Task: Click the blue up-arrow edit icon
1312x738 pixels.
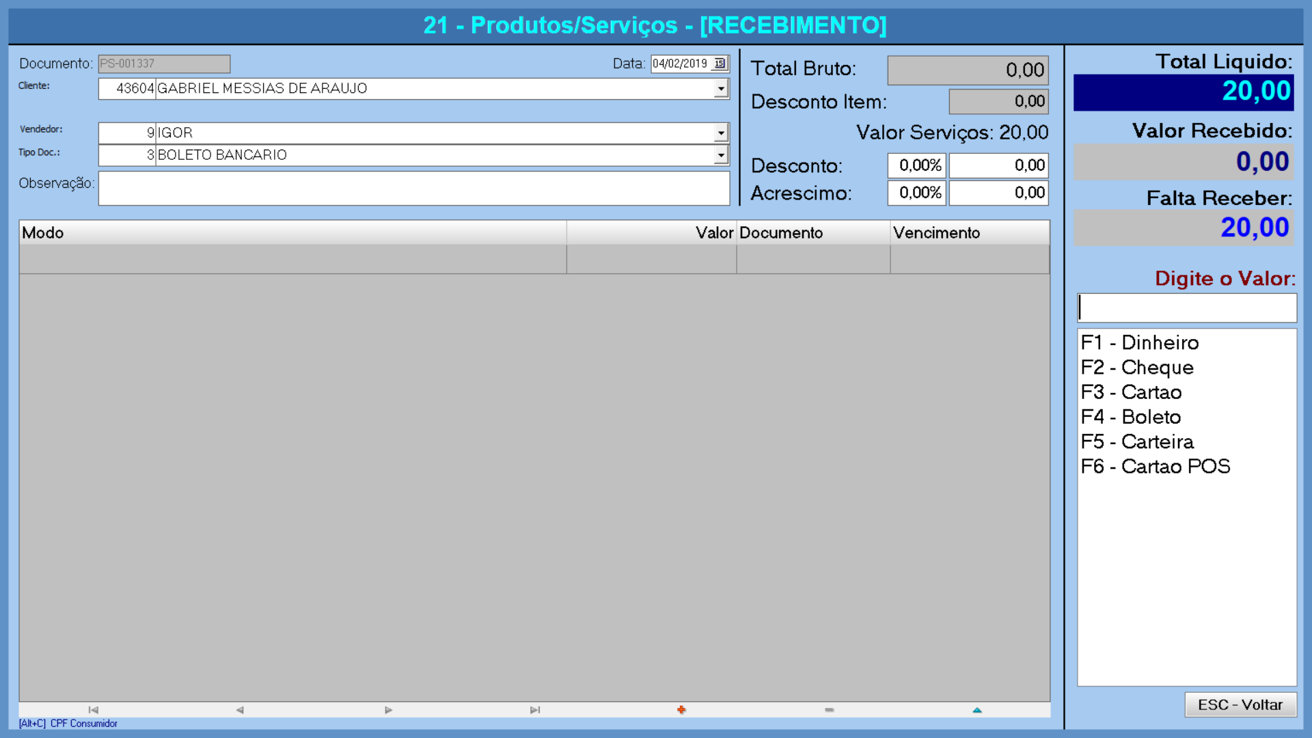Action: coord(976,710)
